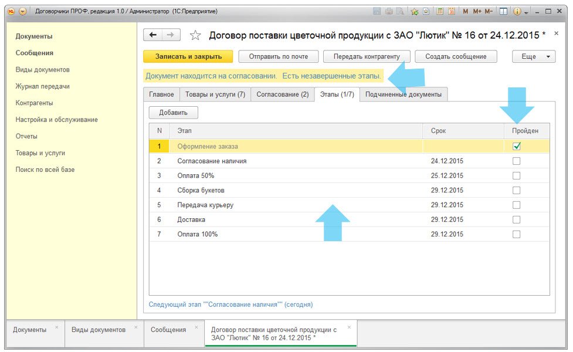This screenshot has width=573, height=352.
Task: Expand the small arrow next to info icon
Action: (x=526, y=12)
